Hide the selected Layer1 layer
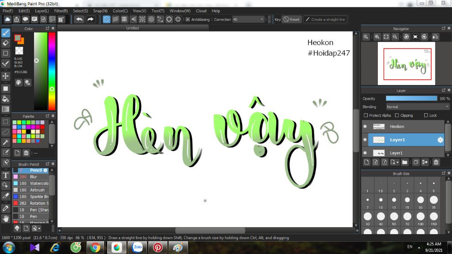Image resolution: width=452 pixels, height=254 pixels. (365, 140)
